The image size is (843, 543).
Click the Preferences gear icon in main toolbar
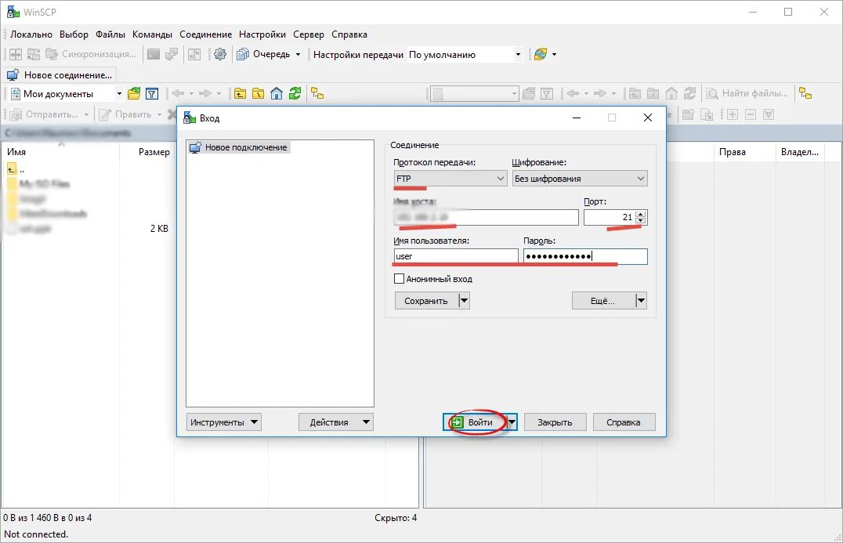[220, 54]
